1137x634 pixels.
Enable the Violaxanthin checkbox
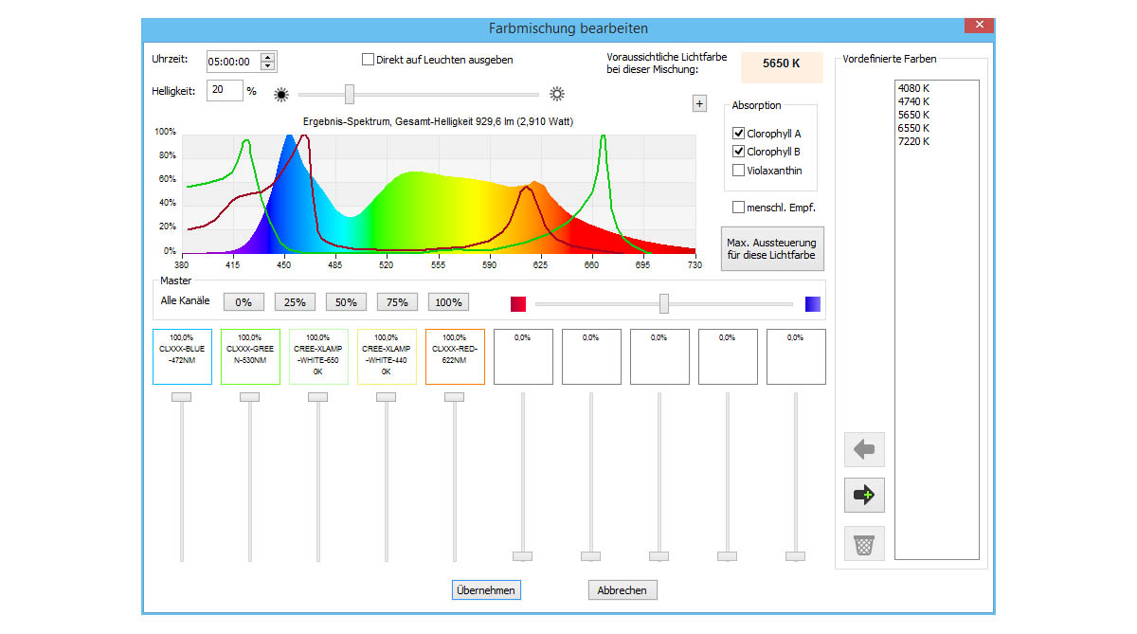pos(739,171)
